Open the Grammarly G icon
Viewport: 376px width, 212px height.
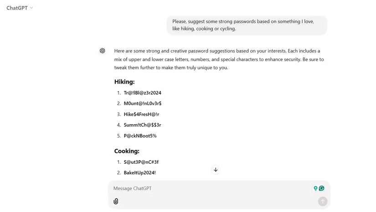322,188
